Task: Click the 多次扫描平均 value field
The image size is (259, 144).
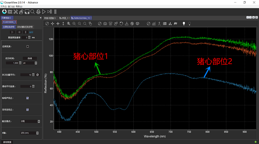Action: (26, 75)
